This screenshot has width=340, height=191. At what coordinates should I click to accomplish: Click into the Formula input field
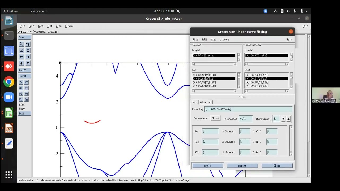click(x=248, y=109)
